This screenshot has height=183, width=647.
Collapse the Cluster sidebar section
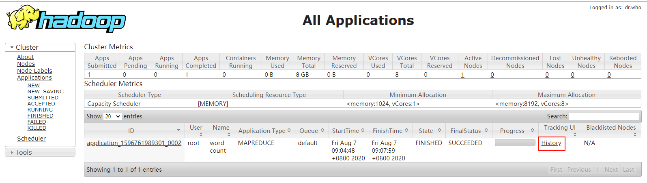(12, 47)
